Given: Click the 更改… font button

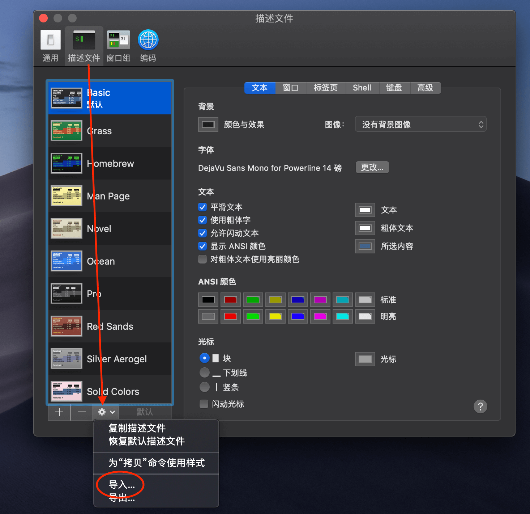Looking at the screenshot, I should click(x=372, y=167).
